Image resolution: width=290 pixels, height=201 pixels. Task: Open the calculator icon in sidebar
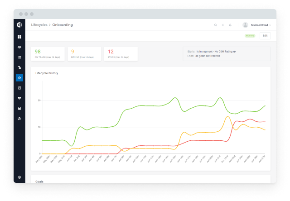click(19, 109)
